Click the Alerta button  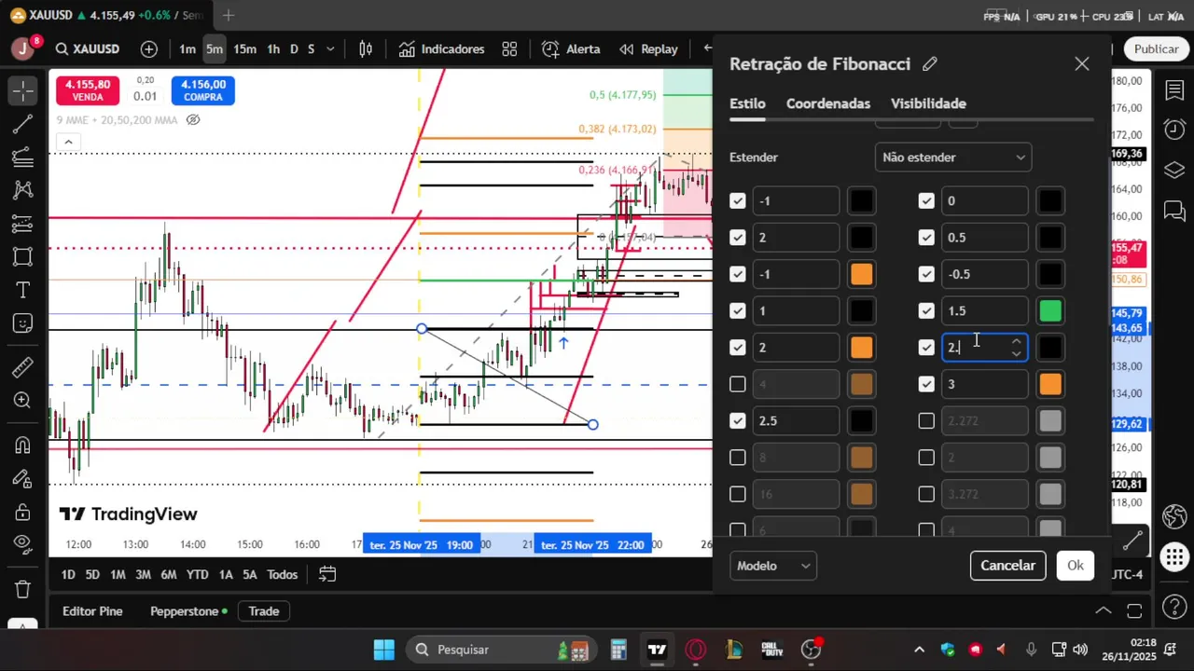point(572,48)
